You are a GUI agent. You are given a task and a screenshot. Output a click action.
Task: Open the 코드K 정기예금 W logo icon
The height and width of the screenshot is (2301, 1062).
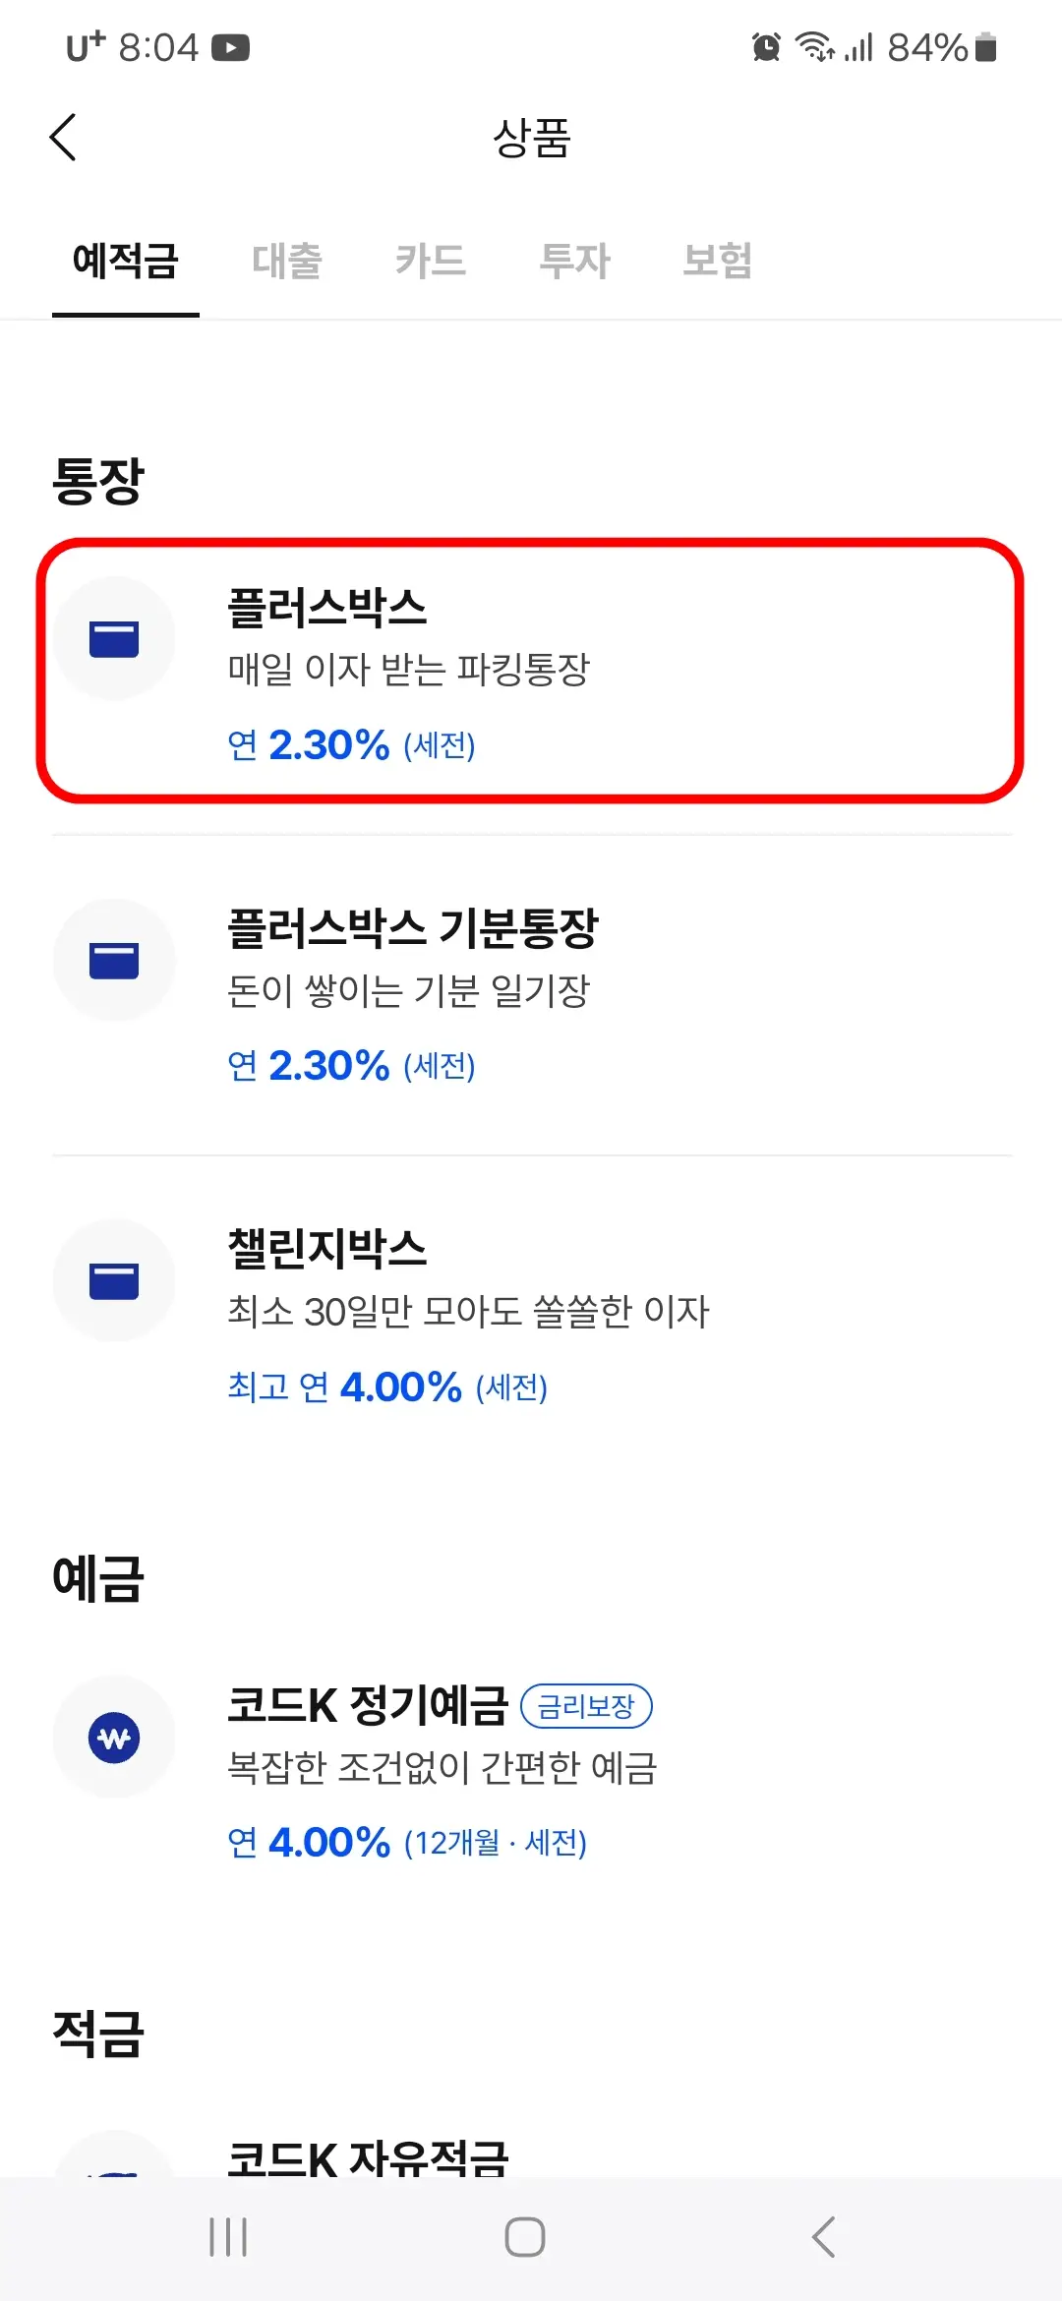click(x=114, y=1739)
